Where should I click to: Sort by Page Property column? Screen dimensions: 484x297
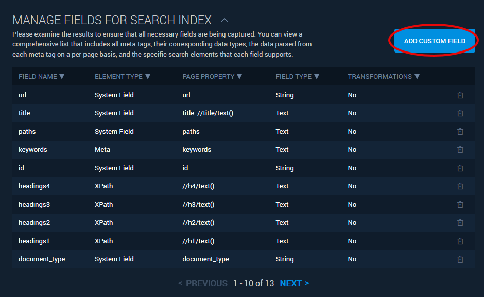(212, 77)
